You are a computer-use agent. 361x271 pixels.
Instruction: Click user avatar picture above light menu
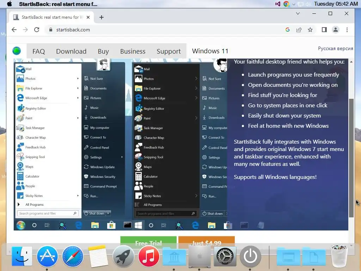(103, 65)
